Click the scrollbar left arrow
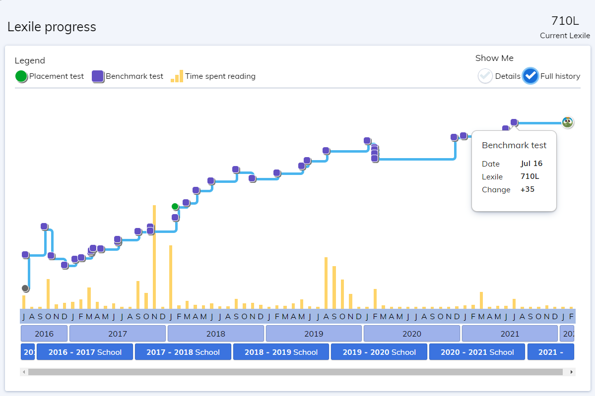 click(x=23, y=372)
